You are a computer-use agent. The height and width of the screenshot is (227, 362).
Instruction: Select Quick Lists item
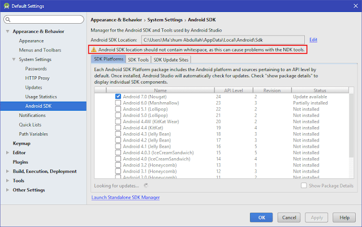[30, 125]
